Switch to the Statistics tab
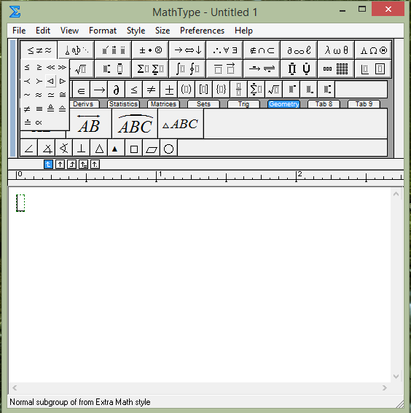The image size is (411, 413). click(x=123, y=104)
